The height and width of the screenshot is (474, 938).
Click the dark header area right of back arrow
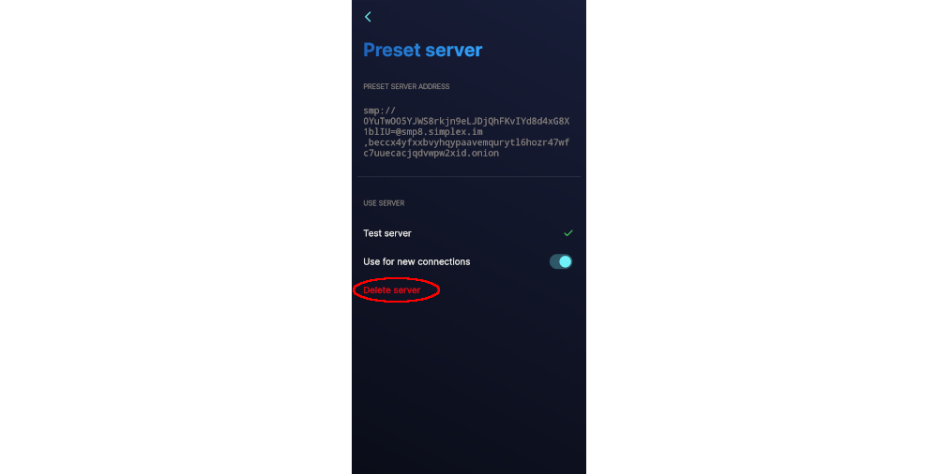click(478, 17)
